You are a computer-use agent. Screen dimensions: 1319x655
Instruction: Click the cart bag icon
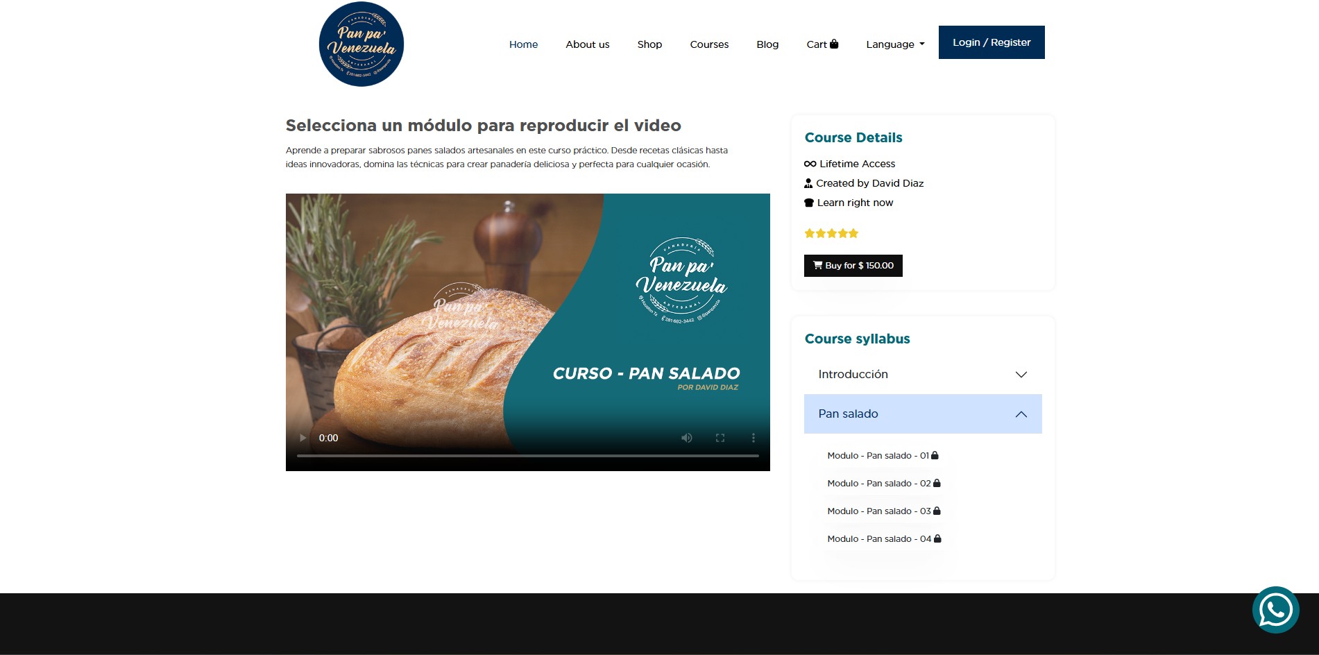(x=834, y=44)
